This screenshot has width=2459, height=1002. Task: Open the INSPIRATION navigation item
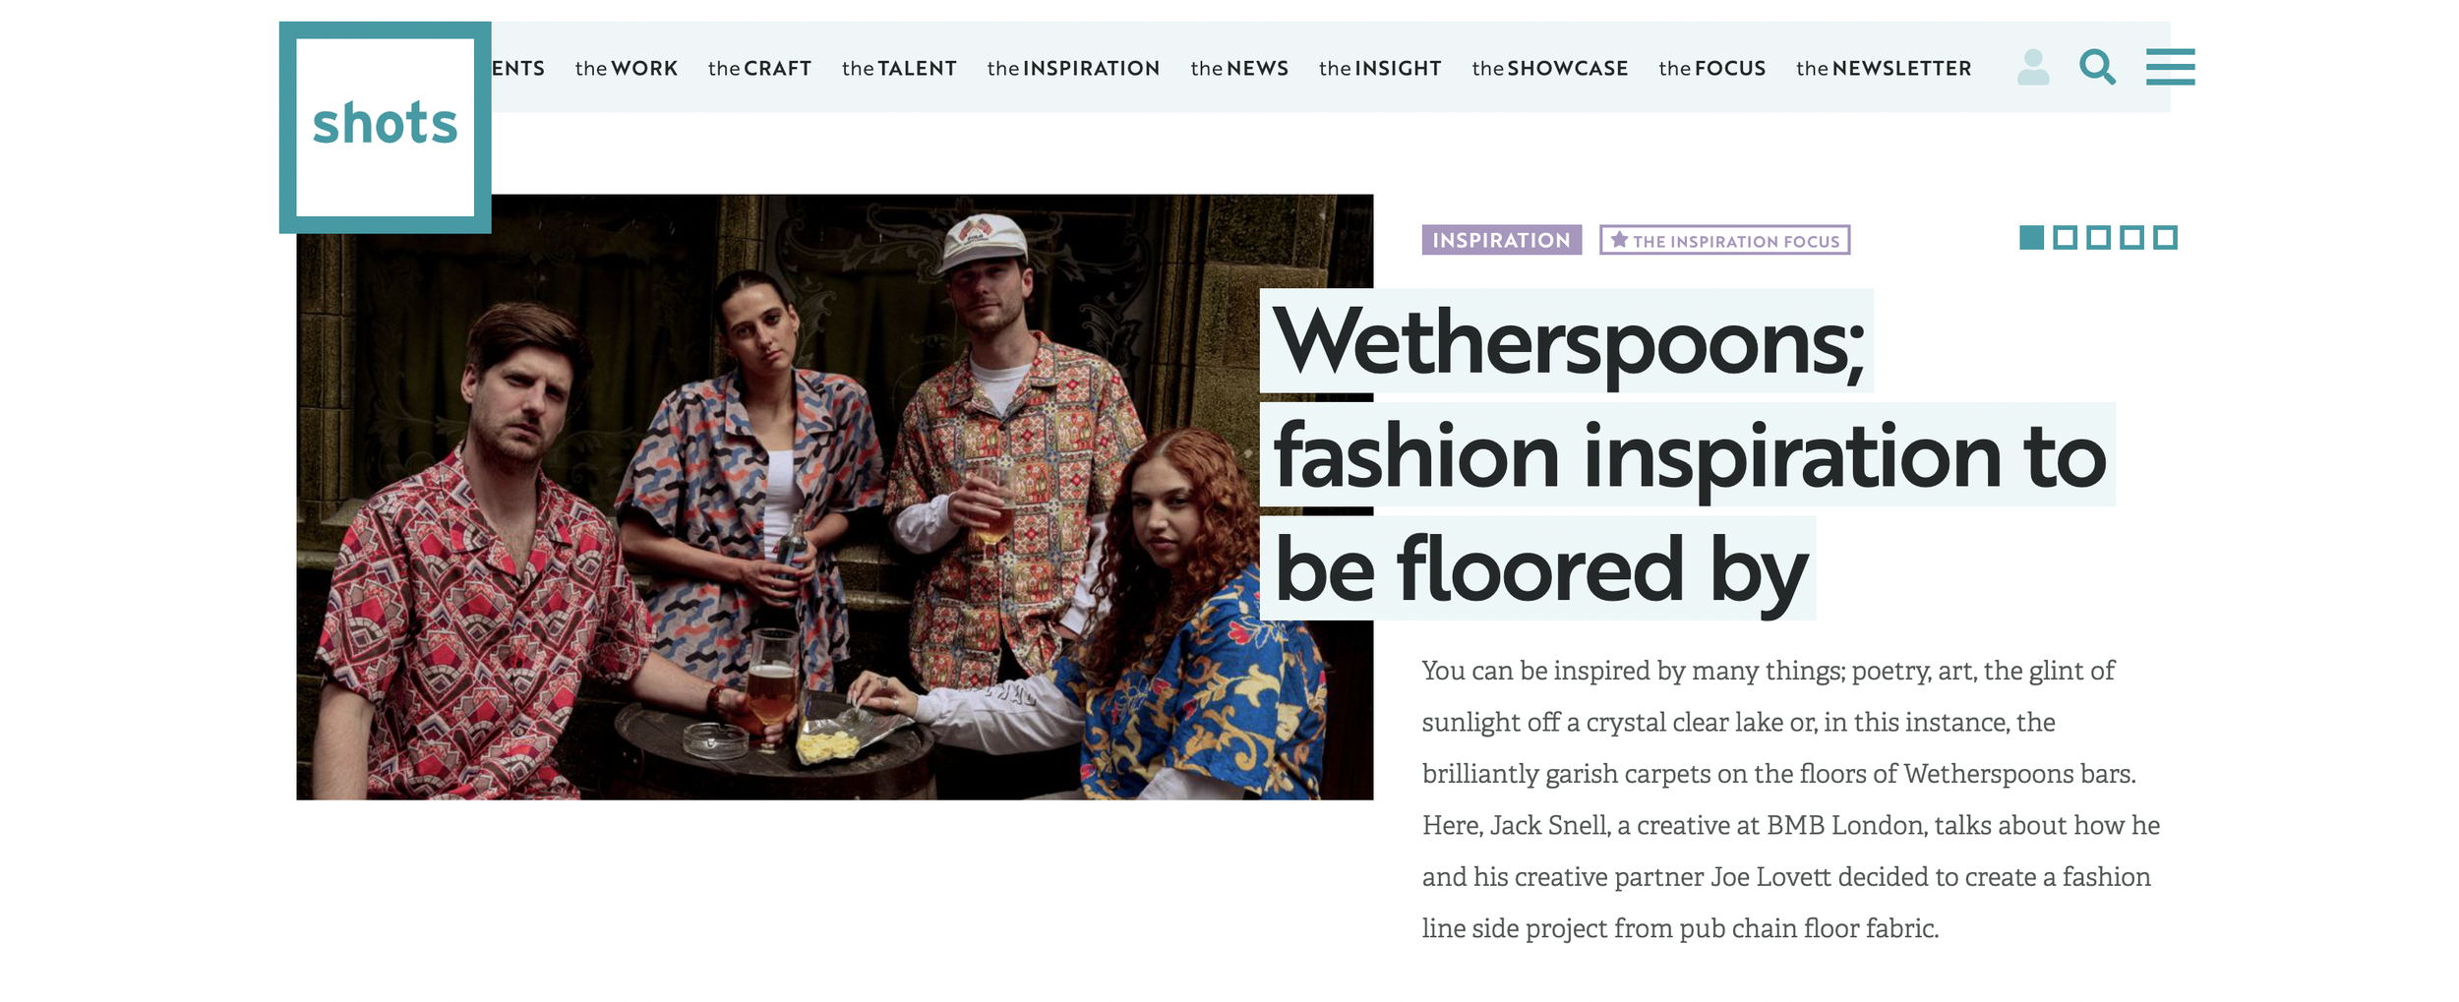pyautogui.click(x=1073, y=68)
